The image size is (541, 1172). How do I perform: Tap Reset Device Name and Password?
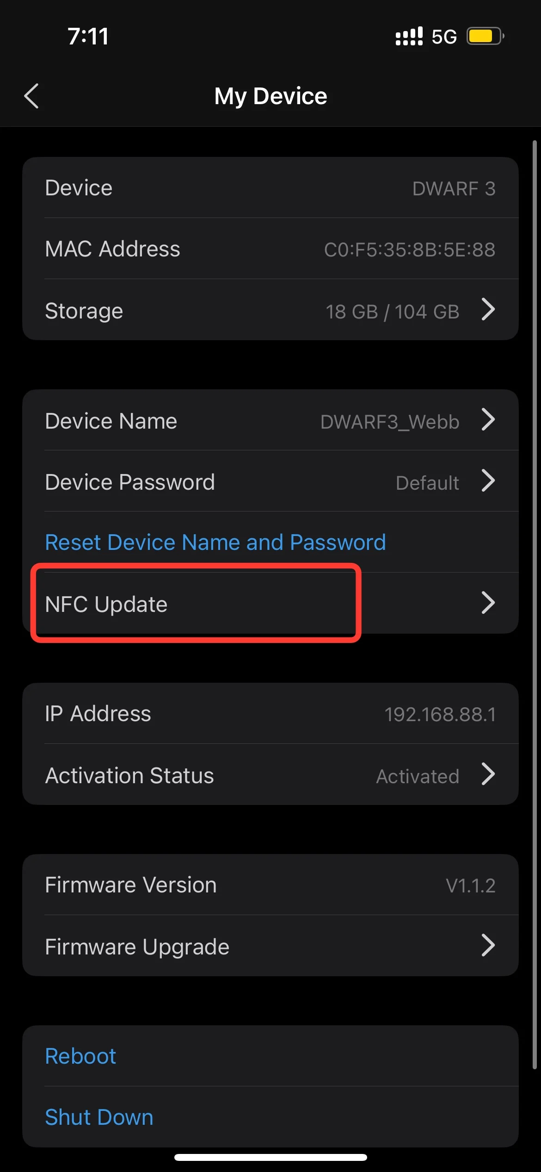[215, 542]
